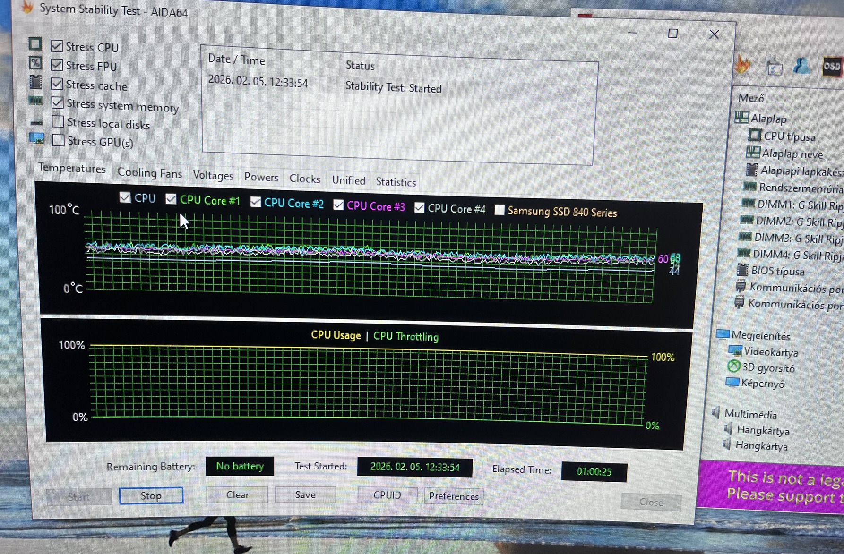Click the Status column header
Image resolution: width=844 pixels, height=554 pixels.
[360, 65]
